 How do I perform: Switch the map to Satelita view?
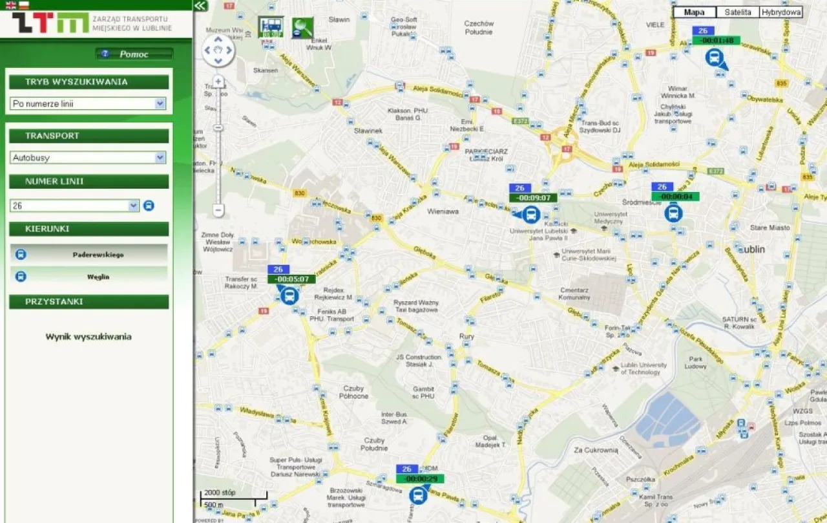(x=738, y=12)
